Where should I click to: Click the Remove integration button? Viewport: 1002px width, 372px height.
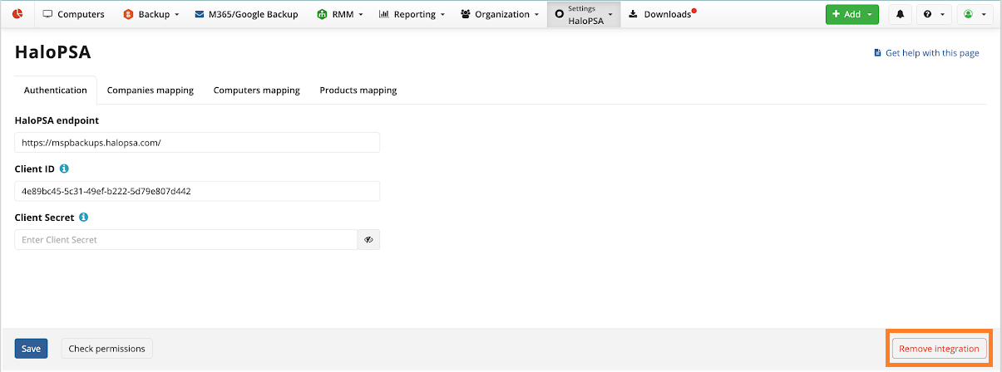[x=939, y=349]
